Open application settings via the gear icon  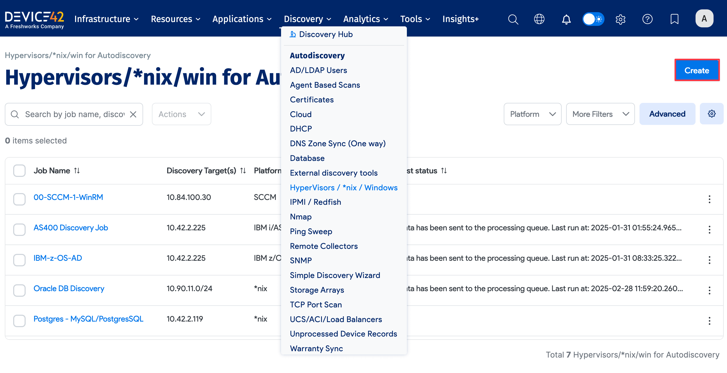(621, 19)
